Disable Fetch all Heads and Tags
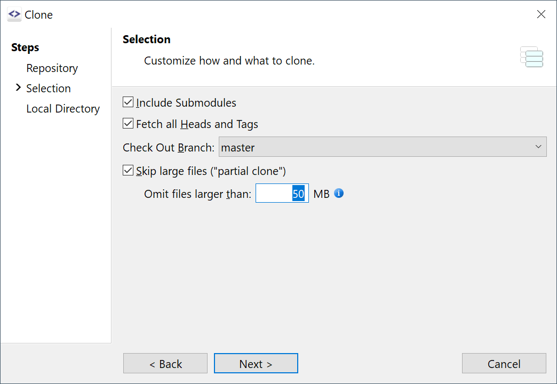Viewport: 557px width, 384px height. (x=128, y=124)
